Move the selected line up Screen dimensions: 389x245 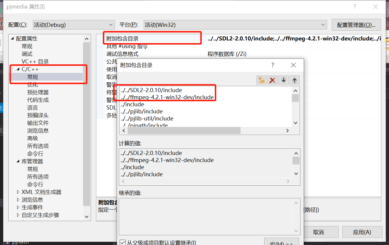(294, 80)
